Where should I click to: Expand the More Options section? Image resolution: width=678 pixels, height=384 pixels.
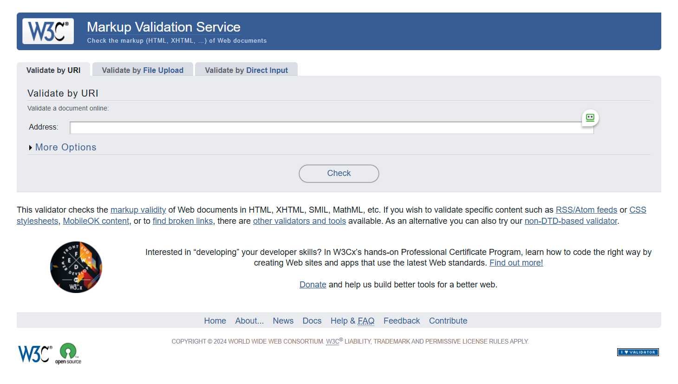65,147
